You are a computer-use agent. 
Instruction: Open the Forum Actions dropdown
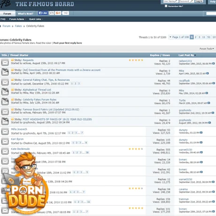click(x=17, y=19)
